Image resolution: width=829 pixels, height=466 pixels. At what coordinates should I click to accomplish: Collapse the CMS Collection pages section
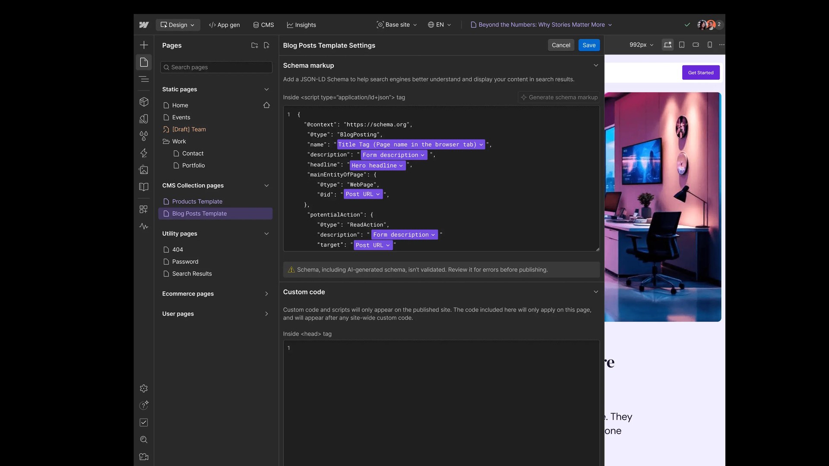[266, 186]
